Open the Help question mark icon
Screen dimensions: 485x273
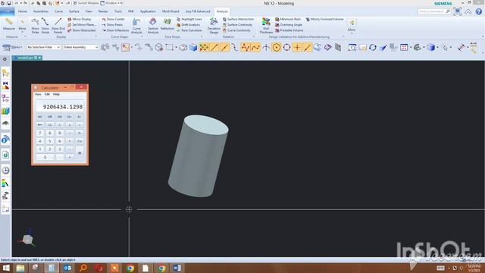coord(478,12)
